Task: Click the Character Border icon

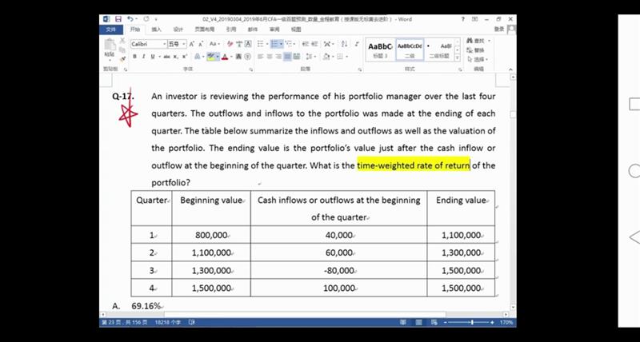Action: tap(248, 44)
